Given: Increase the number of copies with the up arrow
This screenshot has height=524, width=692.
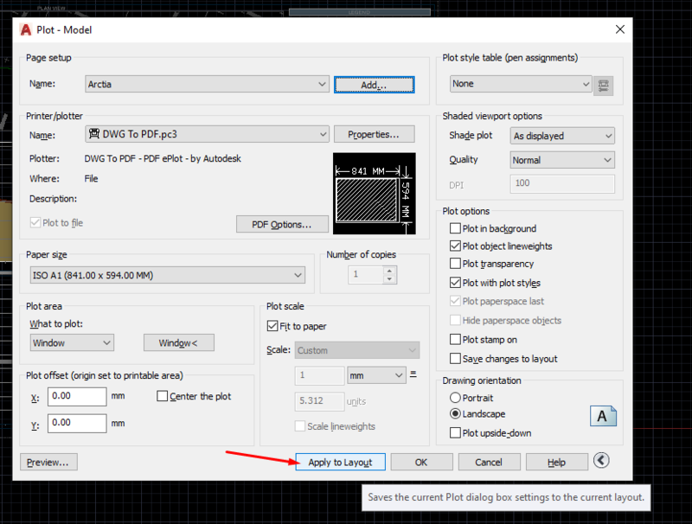Looking at the screenshot, I should click(389, 271).
